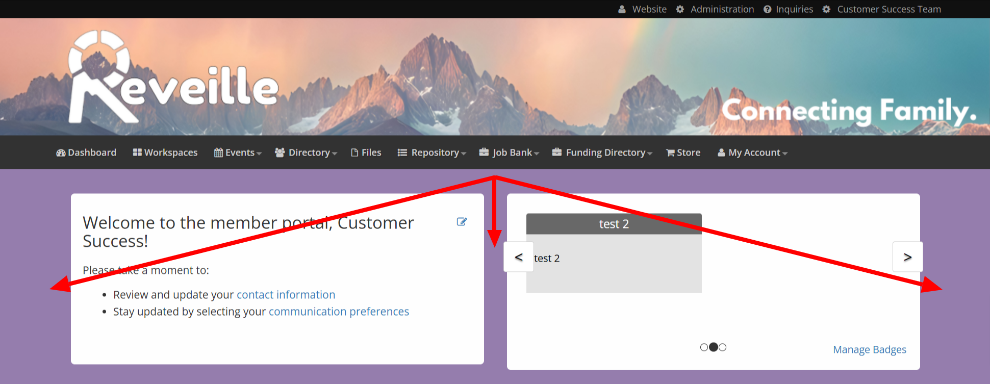Select the third badge carousel dot

coord(723,347)
